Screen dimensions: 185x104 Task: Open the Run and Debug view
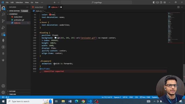(x=3, y=27)
